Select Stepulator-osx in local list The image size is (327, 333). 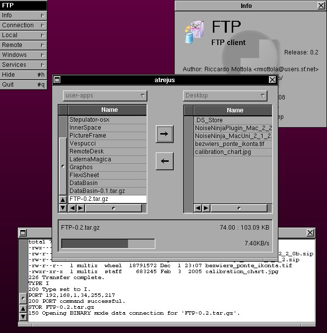pos(107,120)
